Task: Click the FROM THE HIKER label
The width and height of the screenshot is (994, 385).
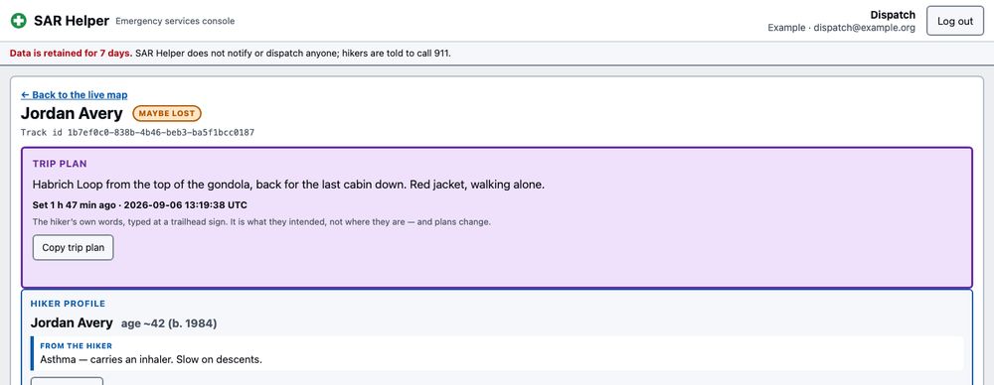Action: pyautogui.click(x=77, y=345)
